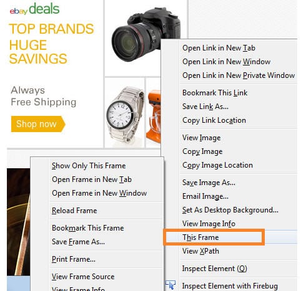Click the Firebug inspect cursor icon

(170, 285)
